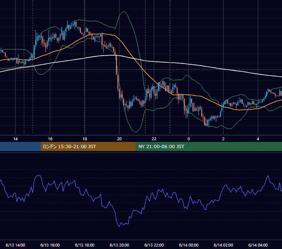Click the hour label 2 on time axis
This screenshot has height=249, width=282.
pos(224,139)
